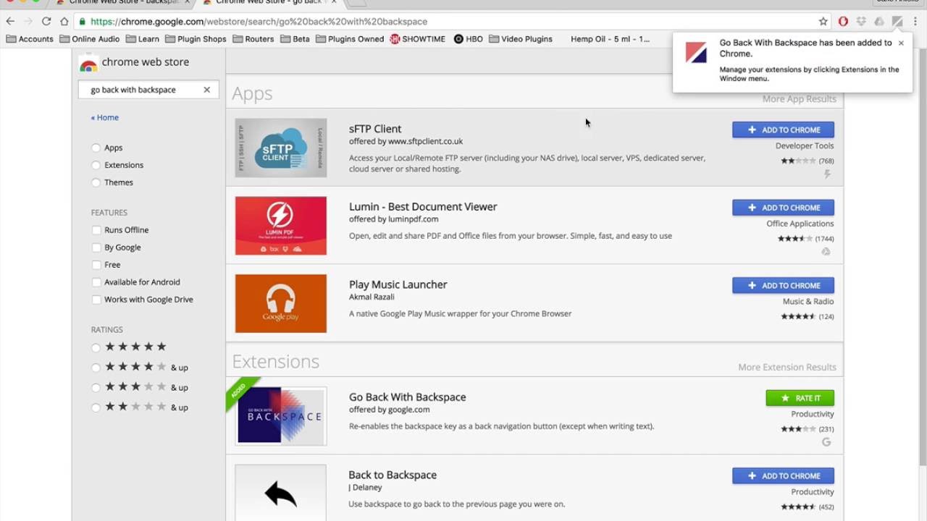The height and width of the screenshot is (521, 927).
Task: Bookmark this page with star icon
Action: coord(823,22)
